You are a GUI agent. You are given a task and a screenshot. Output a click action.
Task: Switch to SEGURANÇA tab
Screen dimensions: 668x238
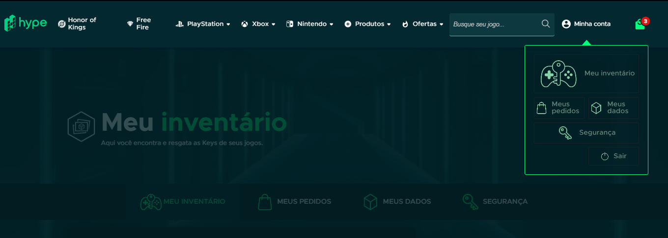tap(495, 202)
